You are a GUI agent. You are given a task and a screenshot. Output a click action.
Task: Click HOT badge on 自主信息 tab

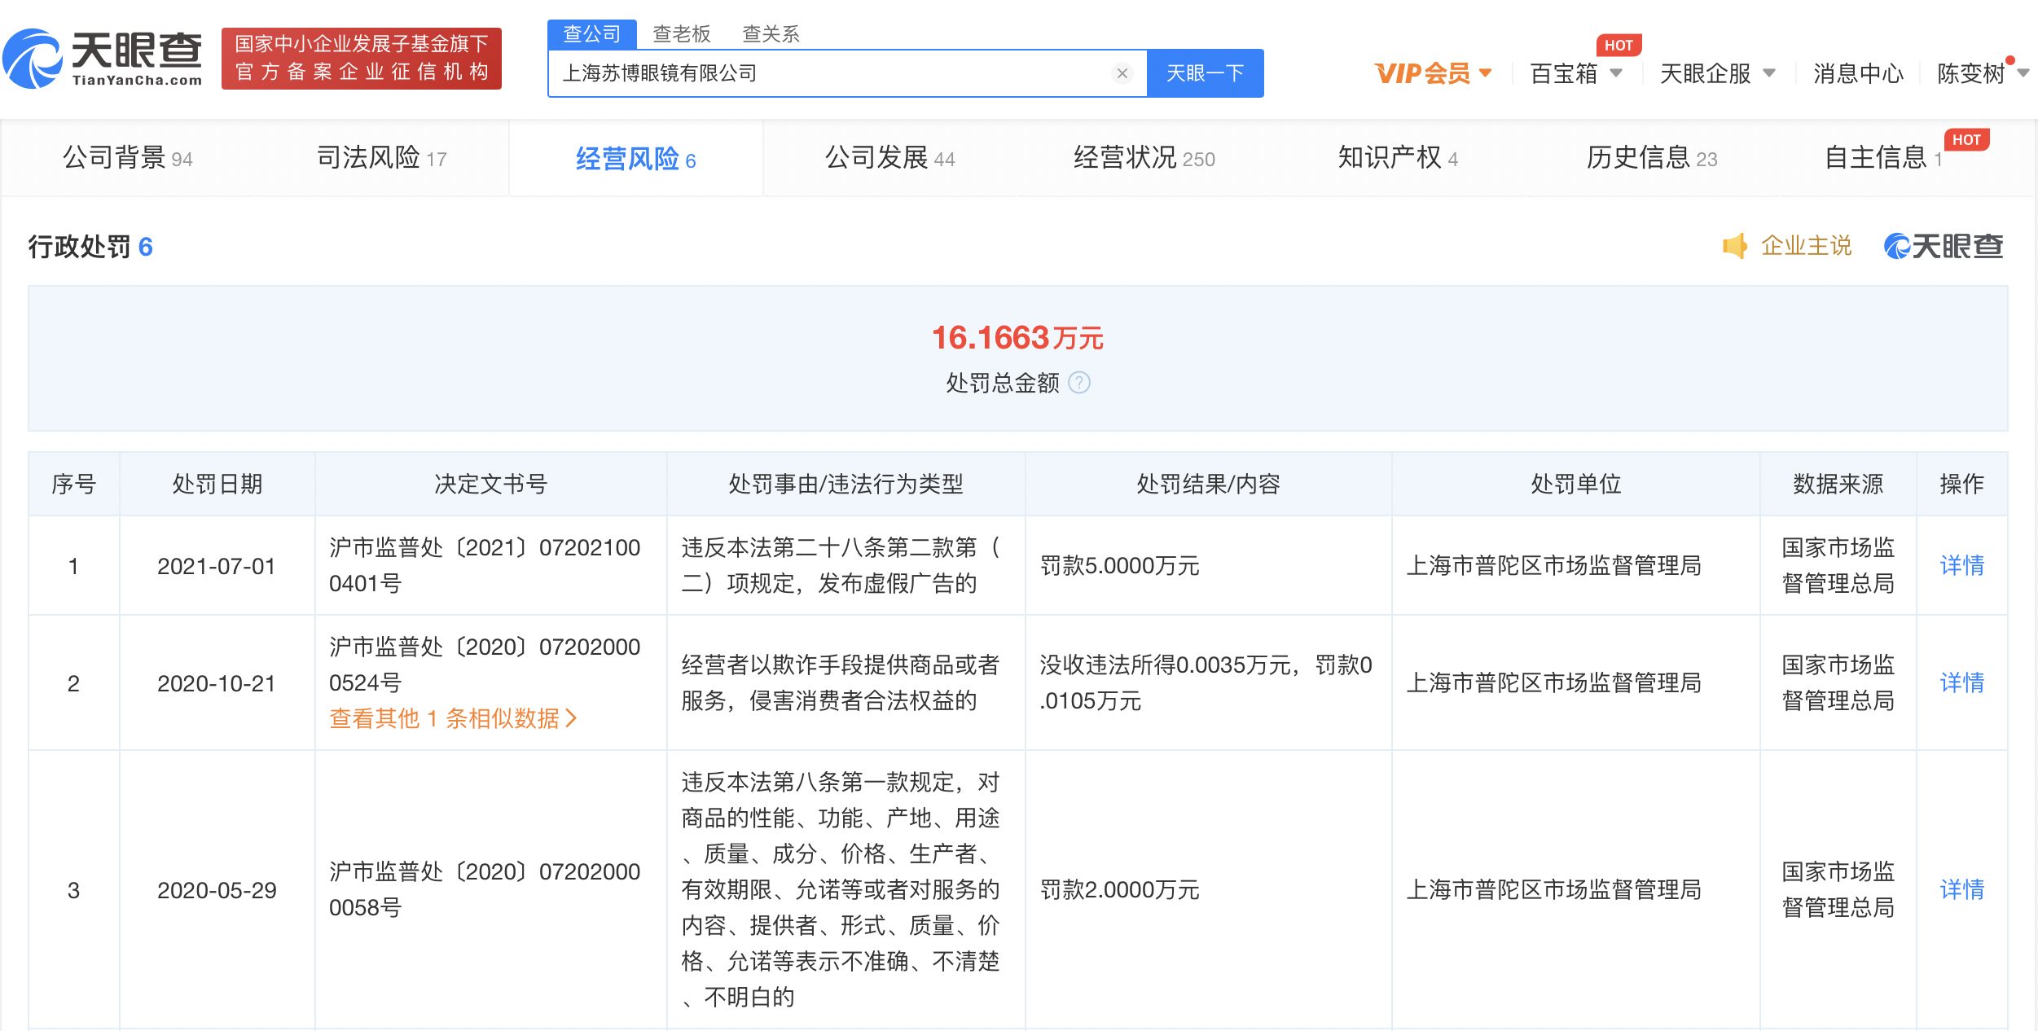coord(1966,140)
